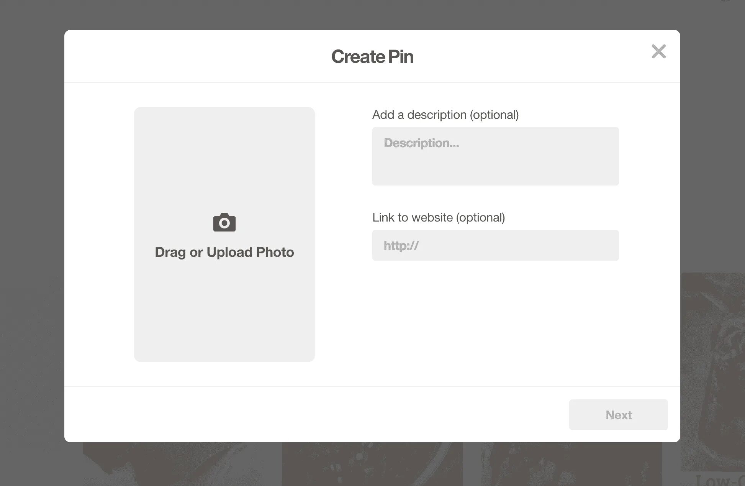Click the Link to website label
The height and width of the screenshot is (486, 745).
(438, 217)
